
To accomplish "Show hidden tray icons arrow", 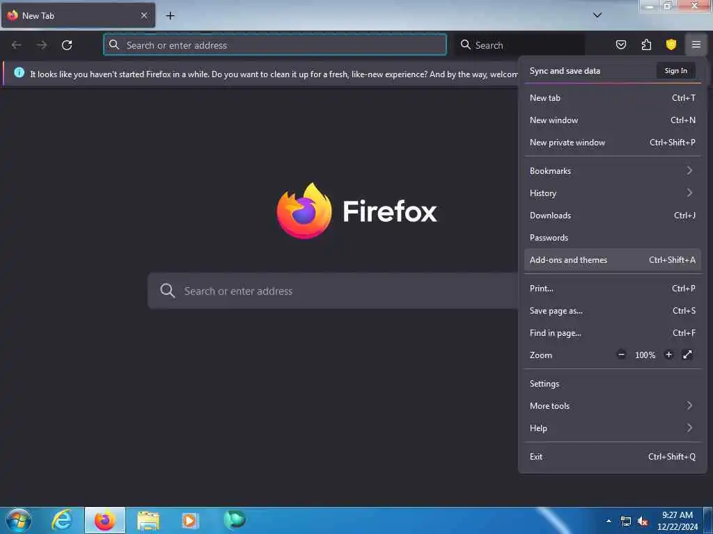I will click(609, 521).
